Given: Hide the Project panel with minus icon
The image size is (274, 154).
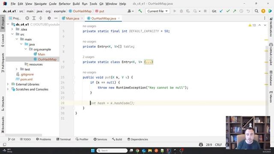Looking at the screenshot, I should tap(56, 18).
